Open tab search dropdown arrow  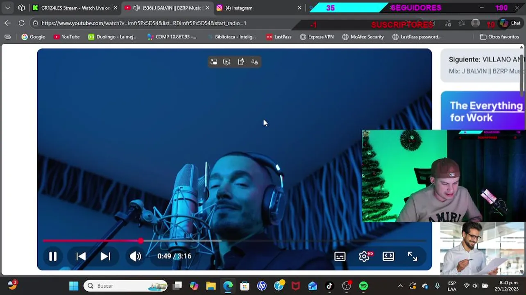click(x=8, y=8)
